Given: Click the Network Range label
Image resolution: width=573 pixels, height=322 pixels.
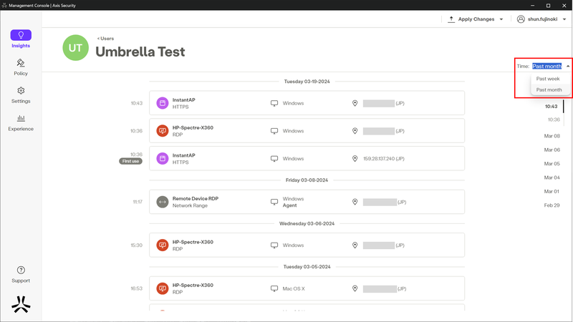Looking at the screenshot, I should (x=190, y=205).
